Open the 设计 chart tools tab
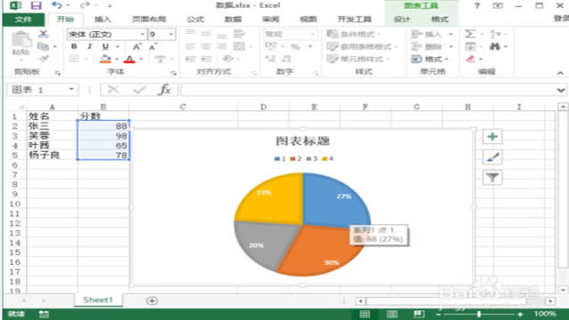Image resolution: width=569 pixels, height=320 pixels. point(402,20)
